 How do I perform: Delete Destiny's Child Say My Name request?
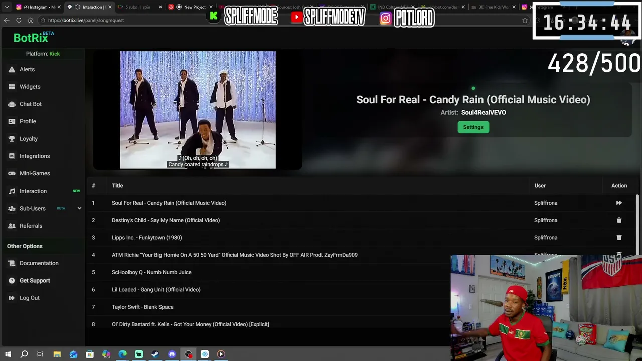pos(619,220)
